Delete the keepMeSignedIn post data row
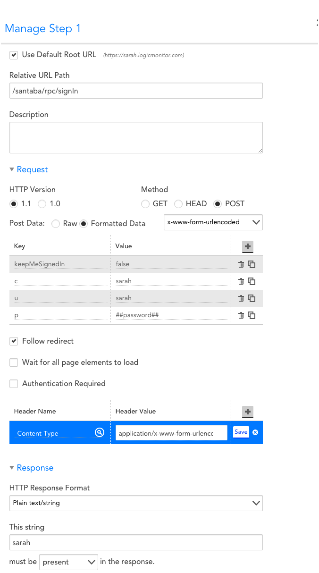This screenshot has width=319, height=573. click(x=241, y=264)
